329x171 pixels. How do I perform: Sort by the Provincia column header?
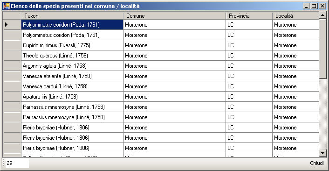click(249, 16)
